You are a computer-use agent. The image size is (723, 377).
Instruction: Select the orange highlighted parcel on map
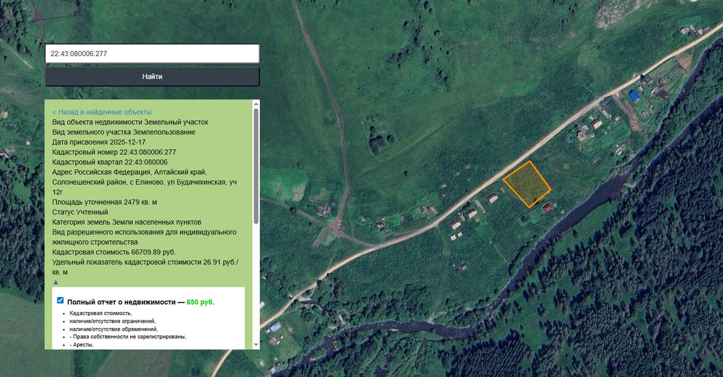click(527, 184)
